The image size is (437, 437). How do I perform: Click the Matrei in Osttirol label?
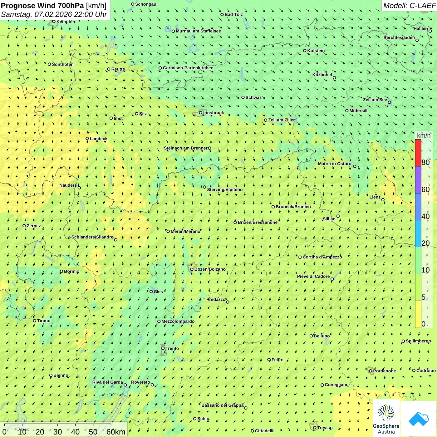(335, 164)
